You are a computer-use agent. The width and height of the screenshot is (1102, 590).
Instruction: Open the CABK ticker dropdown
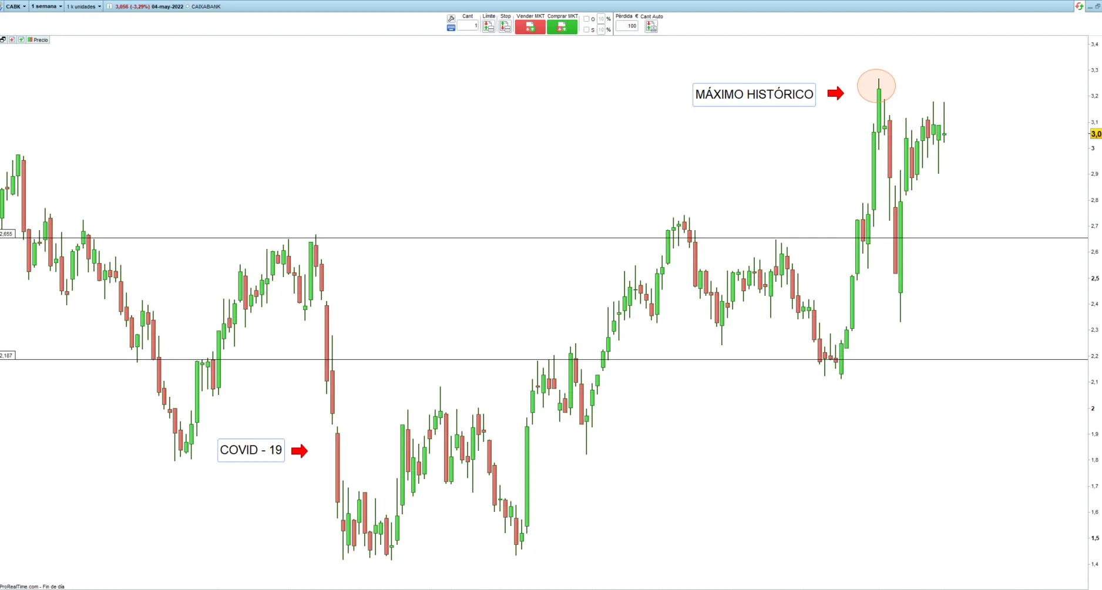tap(15, 6)
